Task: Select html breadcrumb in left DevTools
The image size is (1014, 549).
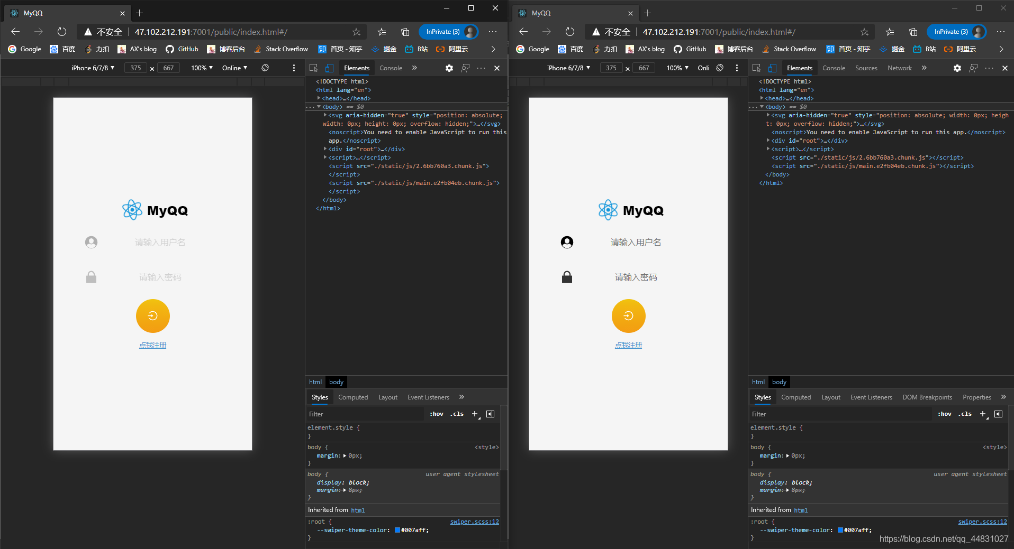Action: pyautogui.click(x=315, y=382)
